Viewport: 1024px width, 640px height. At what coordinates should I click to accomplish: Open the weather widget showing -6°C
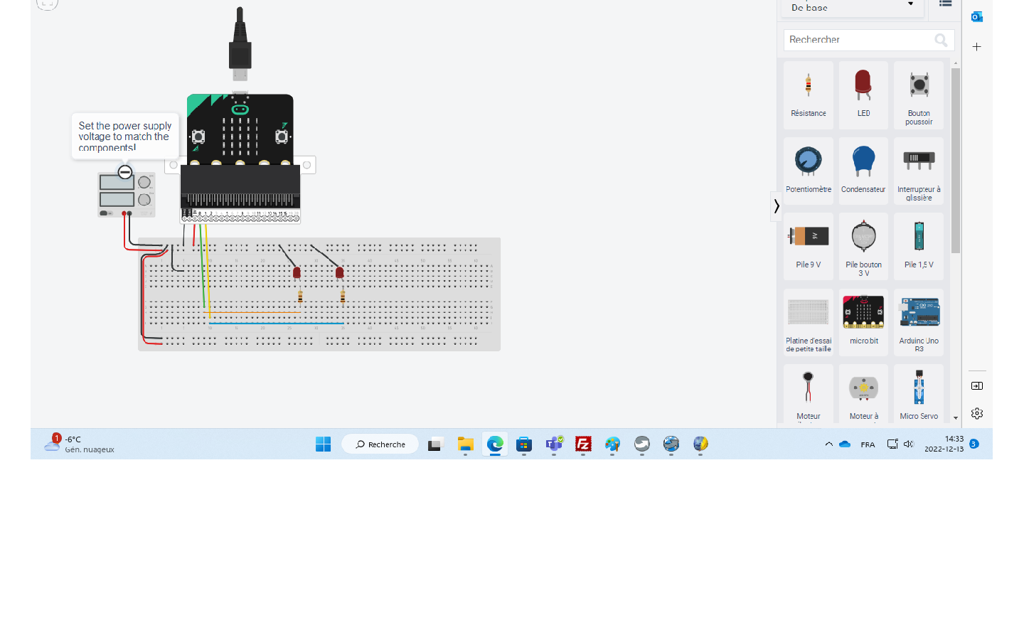pyautogui.click(x=80, y=444)
